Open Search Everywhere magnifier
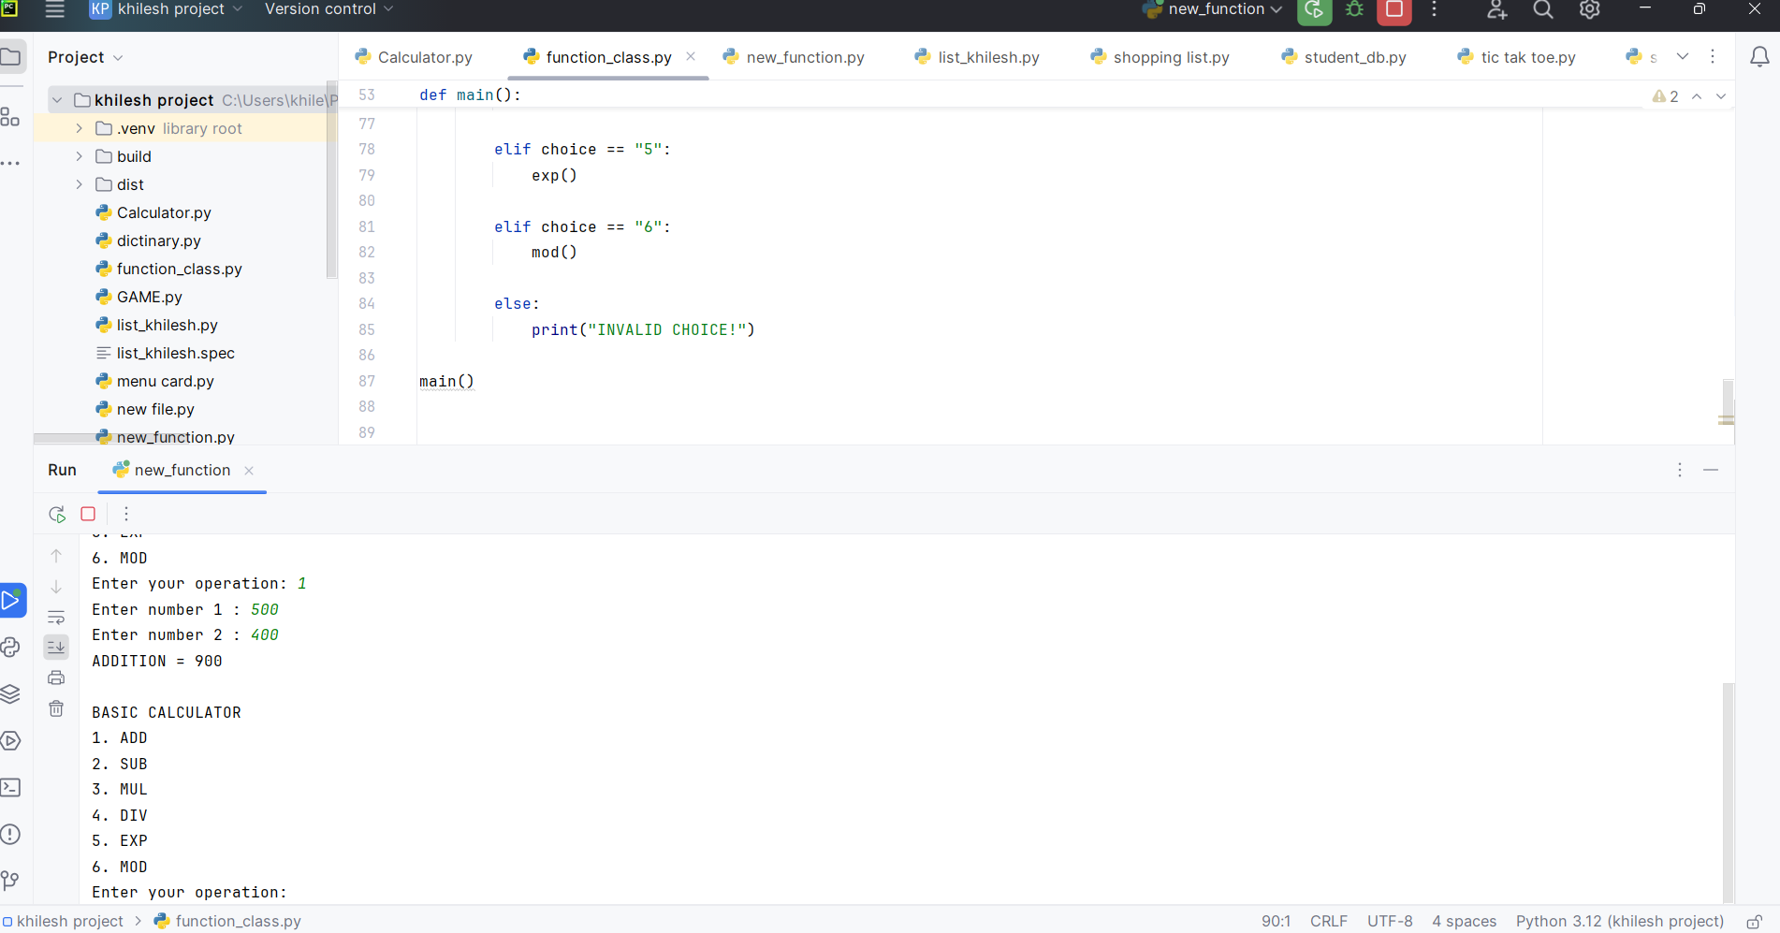The width and height of the screenshot is (1780, 933). 1543,9
